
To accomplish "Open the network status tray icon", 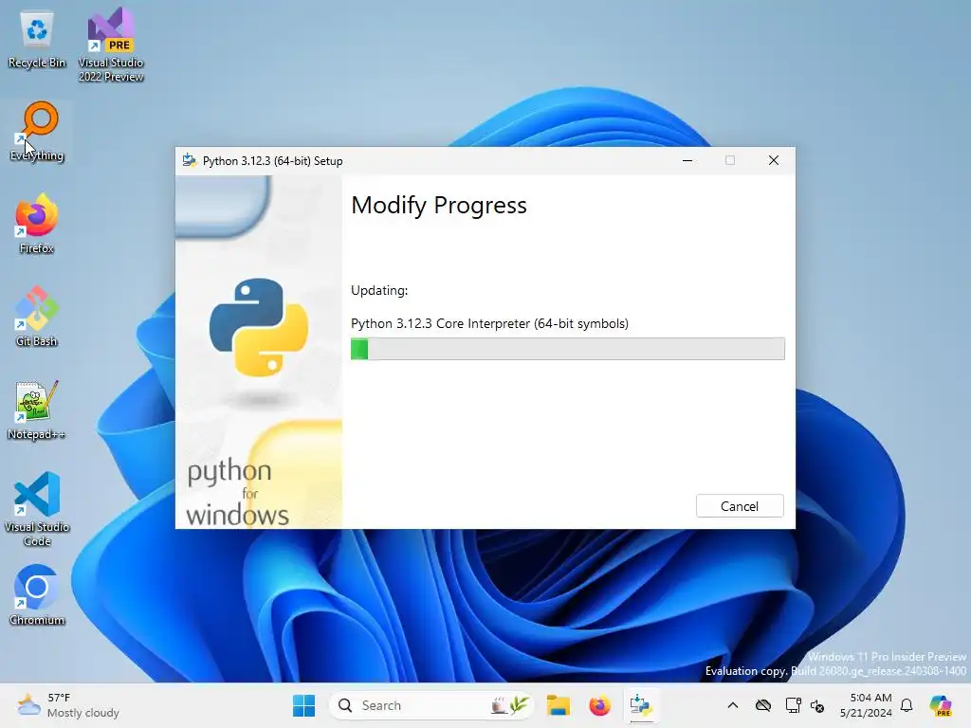I will (793, 705).
